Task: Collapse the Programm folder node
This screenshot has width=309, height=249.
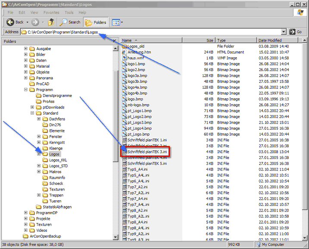Action: [x=26, y=90]
